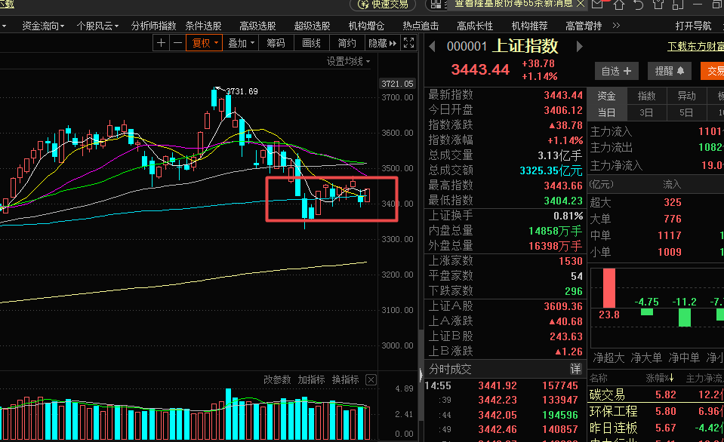Viewport: 724px width, 442px height.
Task: Open the 个股风云 dropdown menu
Action: coord(97,26)
